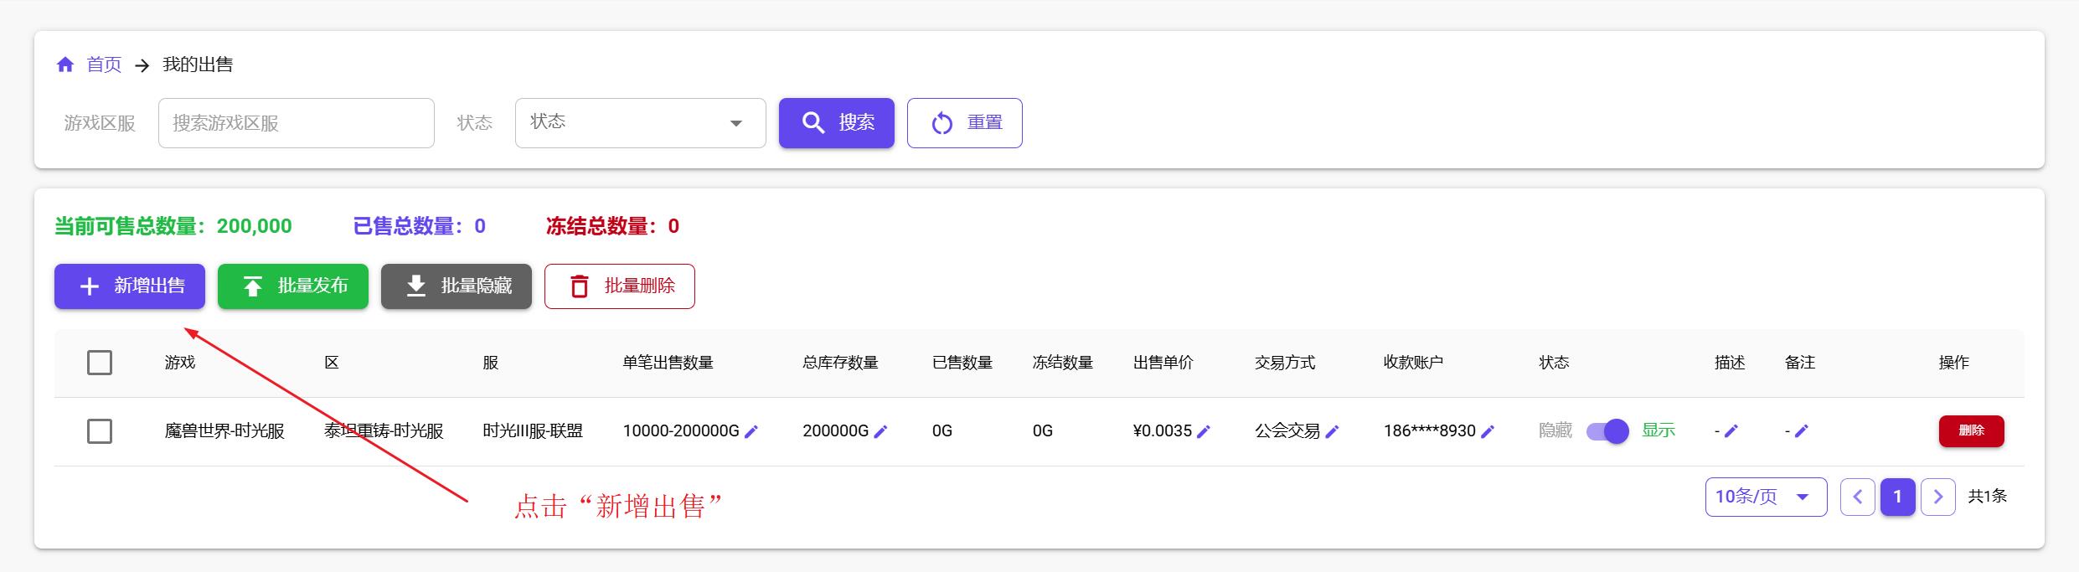
Task: Edit the single sale quantity pencil icon
Action: (751, 431)
